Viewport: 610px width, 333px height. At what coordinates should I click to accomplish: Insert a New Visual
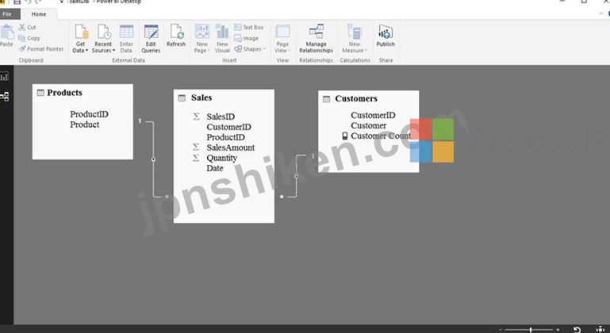pos(223,39)
